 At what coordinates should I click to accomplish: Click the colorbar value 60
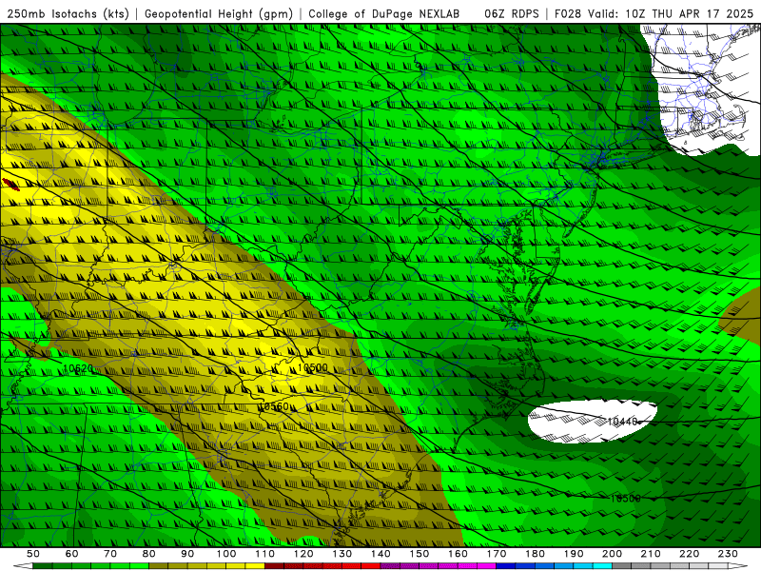[x=72, y=554]
